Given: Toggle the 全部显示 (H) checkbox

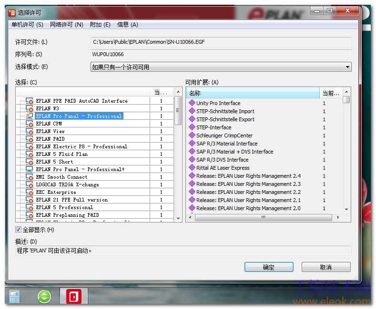Looking at the screenshot, I should point(18,230).
